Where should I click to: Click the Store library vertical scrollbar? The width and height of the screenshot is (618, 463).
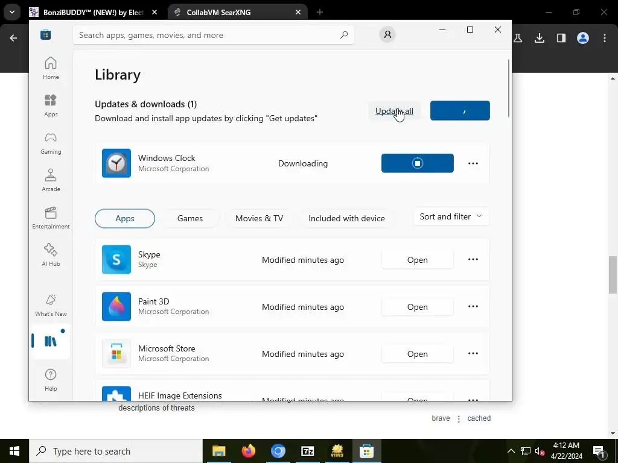point(508,88)
